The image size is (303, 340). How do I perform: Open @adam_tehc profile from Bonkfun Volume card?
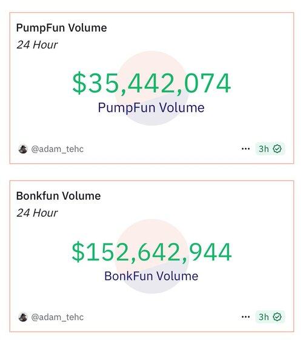pos(58,317)
